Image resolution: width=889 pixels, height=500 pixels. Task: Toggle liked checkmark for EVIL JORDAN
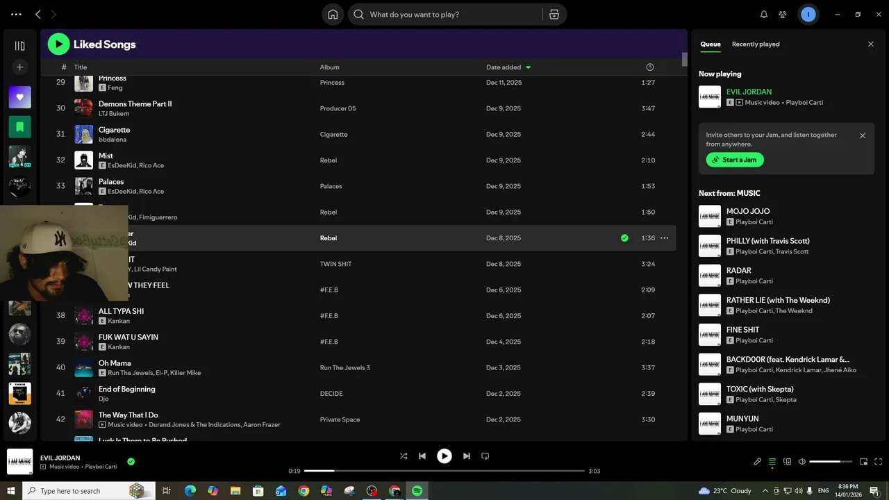point(131,461)
